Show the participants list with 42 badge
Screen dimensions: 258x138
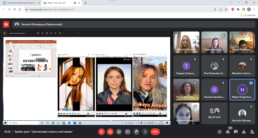[x=228, y=132]
